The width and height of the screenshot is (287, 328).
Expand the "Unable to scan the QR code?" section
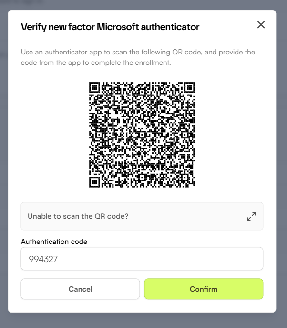(x=142, y=216)
